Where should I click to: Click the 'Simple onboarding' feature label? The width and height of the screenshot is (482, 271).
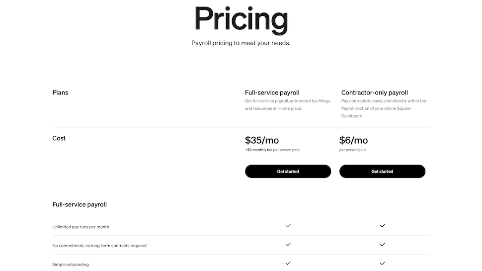71,265
